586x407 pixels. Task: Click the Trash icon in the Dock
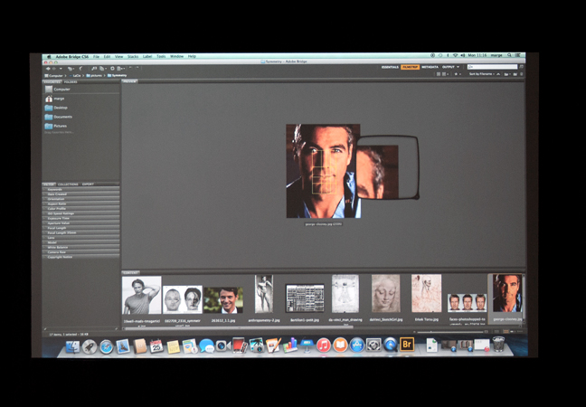point(497,345)
